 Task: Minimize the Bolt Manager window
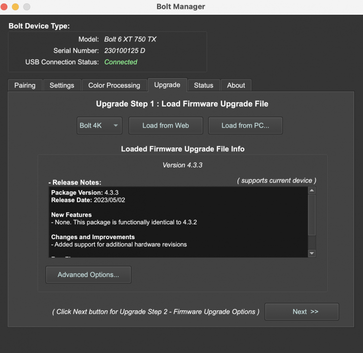pos(15,7)
